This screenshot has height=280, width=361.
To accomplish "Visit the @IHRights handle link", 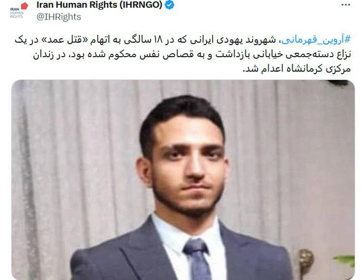I will (59, 17).
